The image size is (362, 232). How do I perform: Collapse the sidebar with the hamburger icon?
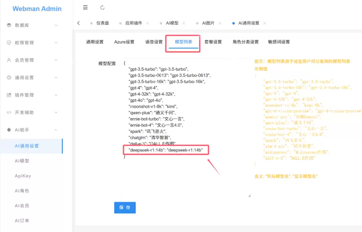coord(85,7)
